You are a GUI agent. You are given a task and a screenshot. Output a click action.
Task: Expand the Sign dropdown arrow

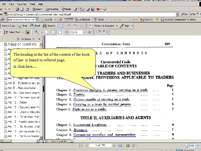click(132, 26)
